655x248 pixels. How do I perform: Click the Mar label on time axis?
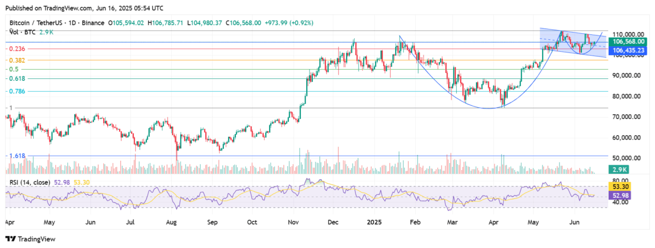coord(454,222)
